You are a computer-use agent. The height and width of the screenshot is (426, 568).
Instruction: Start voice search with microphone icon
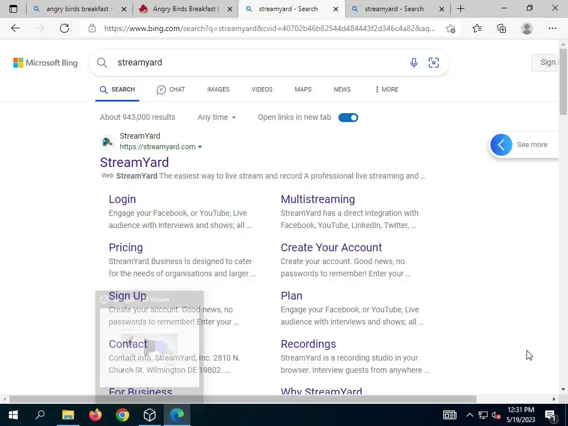(414, 63)
